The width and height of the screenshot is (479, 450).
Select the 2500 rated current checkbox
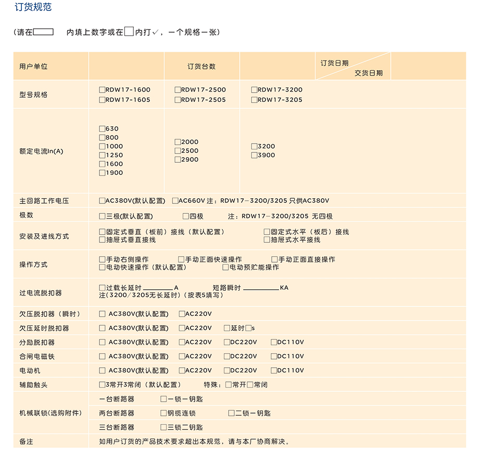178,151
